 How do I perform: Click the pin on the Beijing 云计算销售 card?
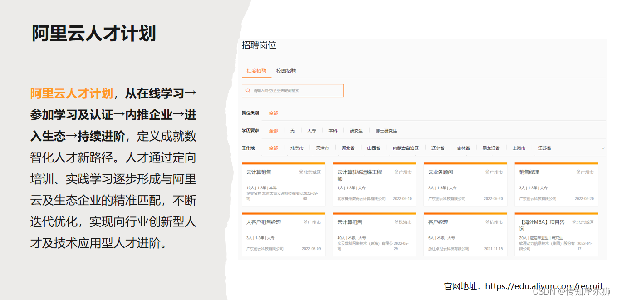pos(301,172)
